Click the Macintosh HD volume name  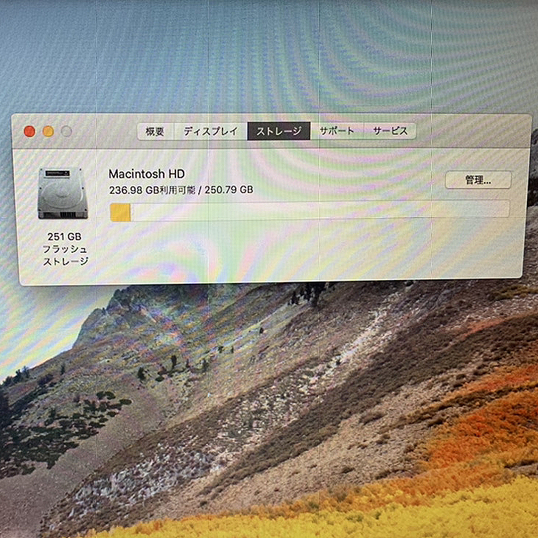[x=147, y=174]
